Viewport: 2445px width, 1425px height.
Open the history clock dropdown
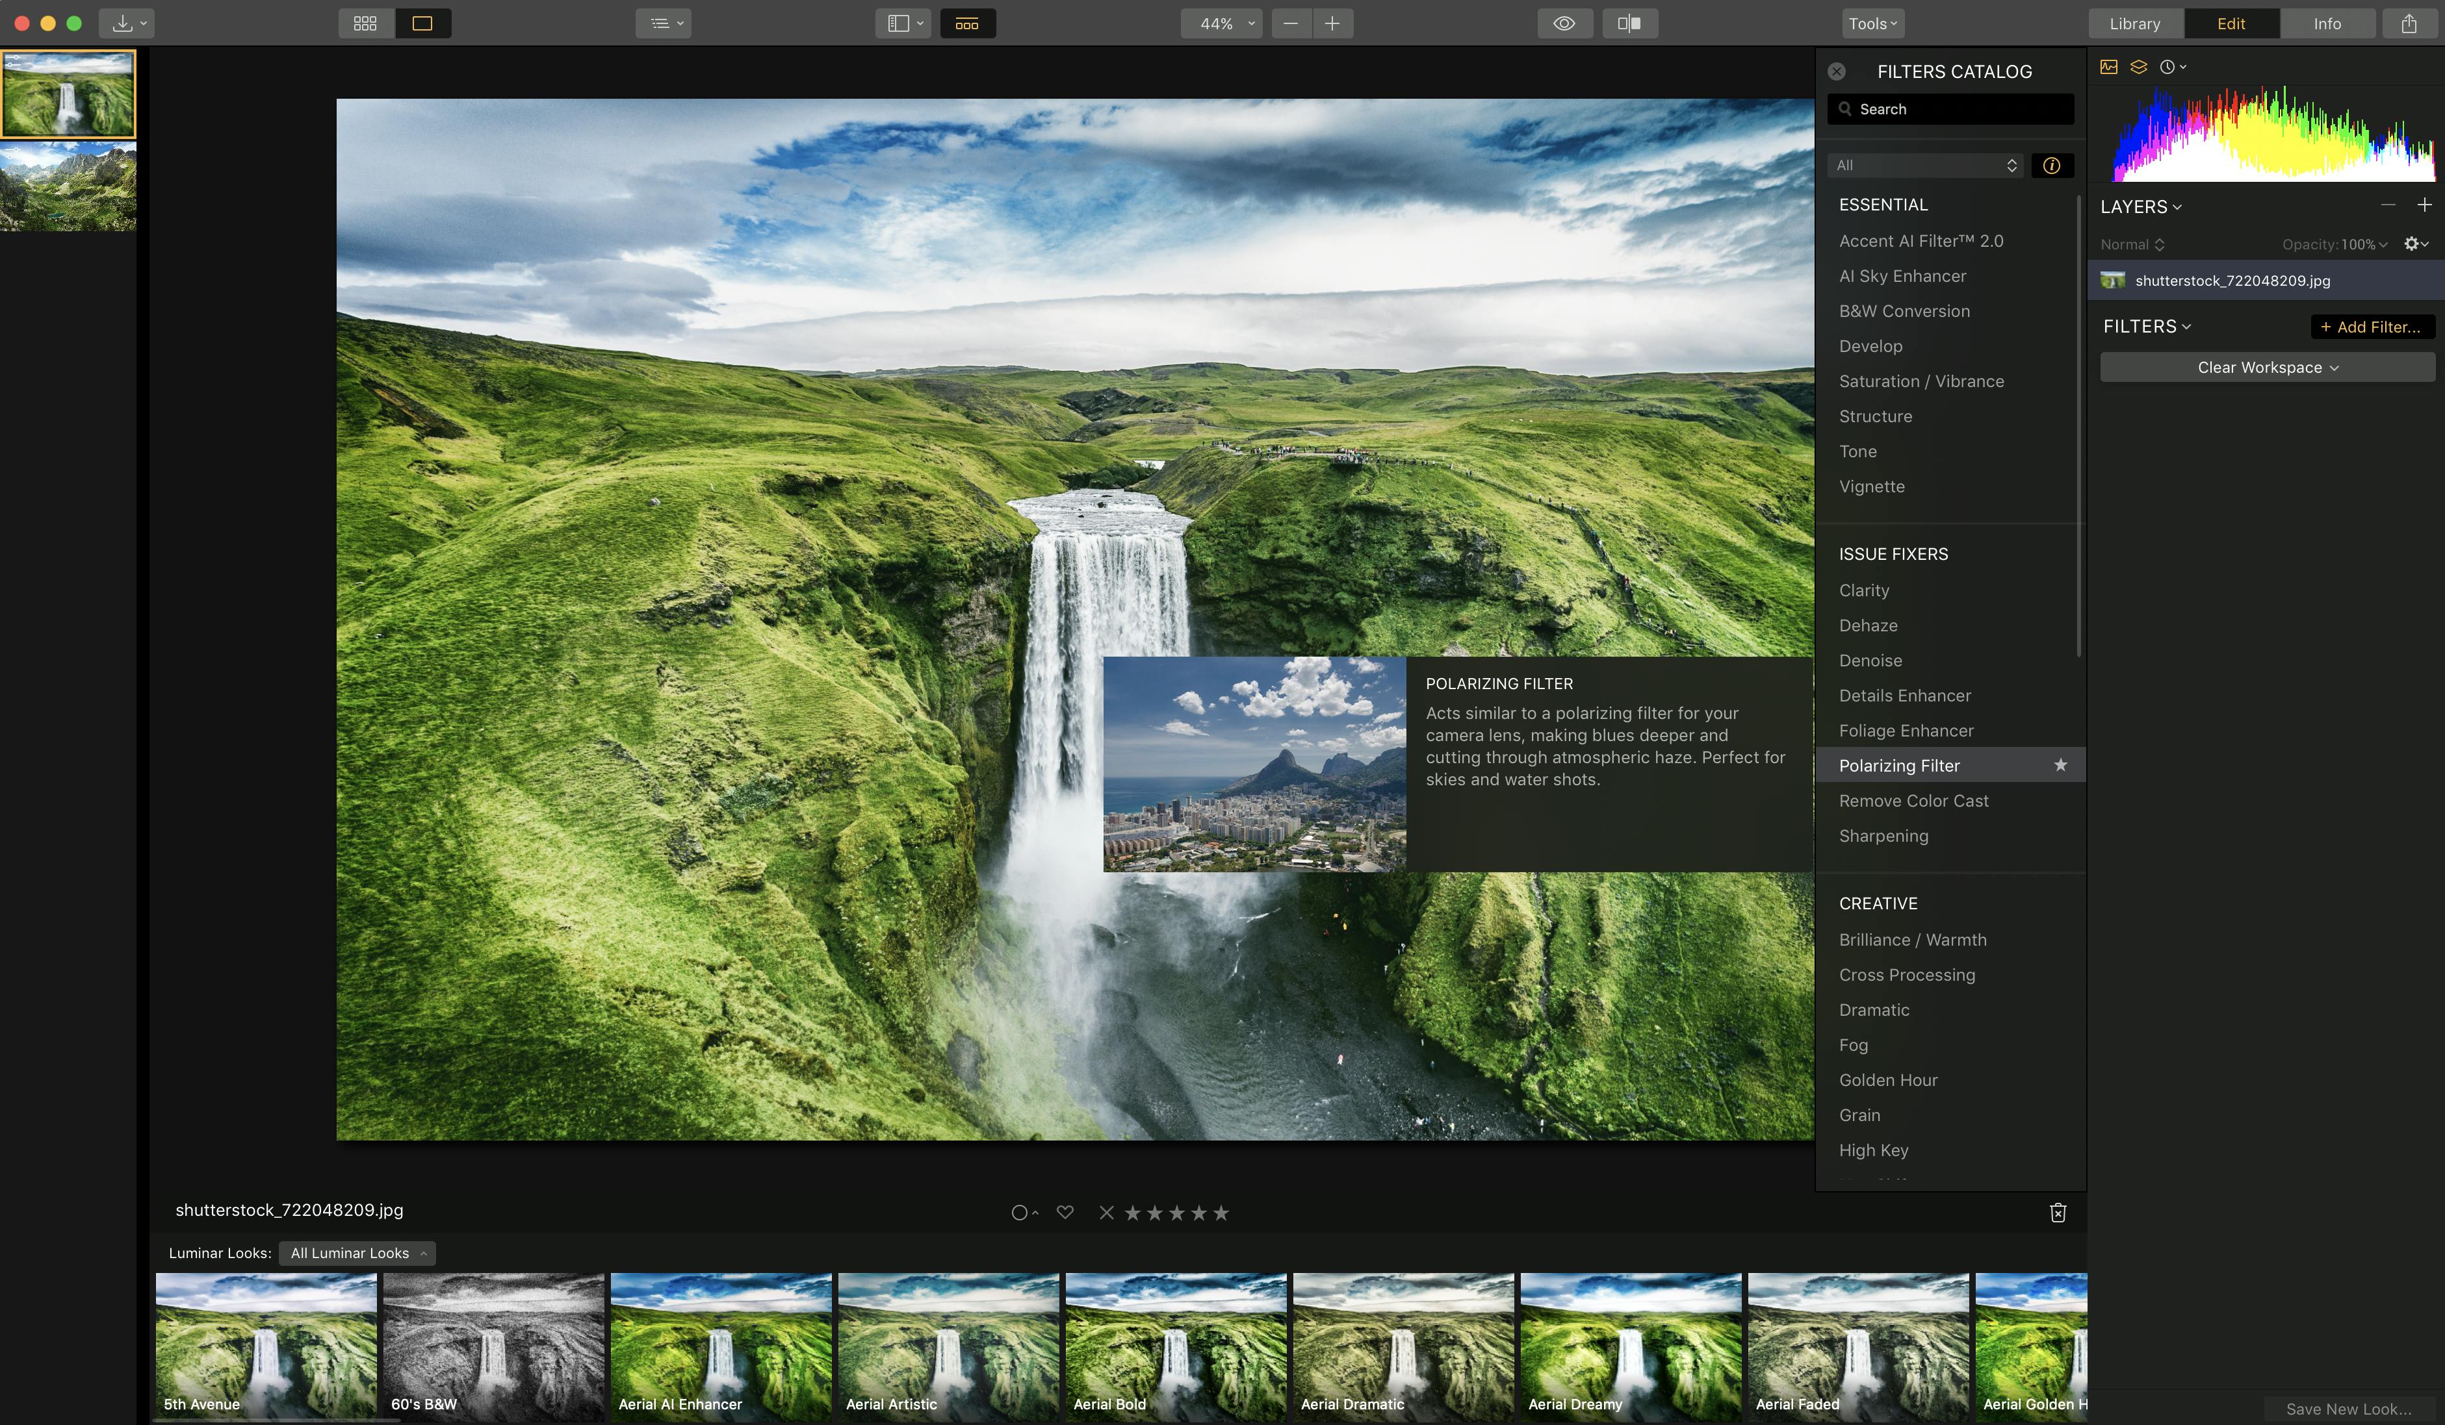2173,67
